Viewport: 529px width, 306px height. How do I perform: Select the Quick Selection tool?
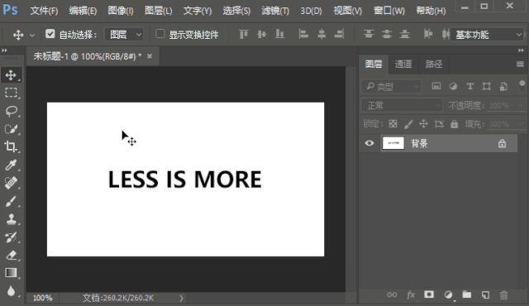pos(11,128)
